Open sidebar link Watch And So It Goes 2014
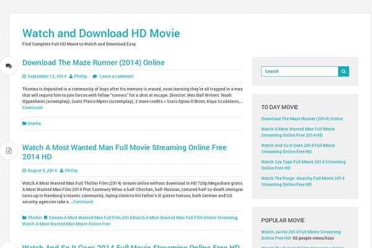 [x=298, y=148]
